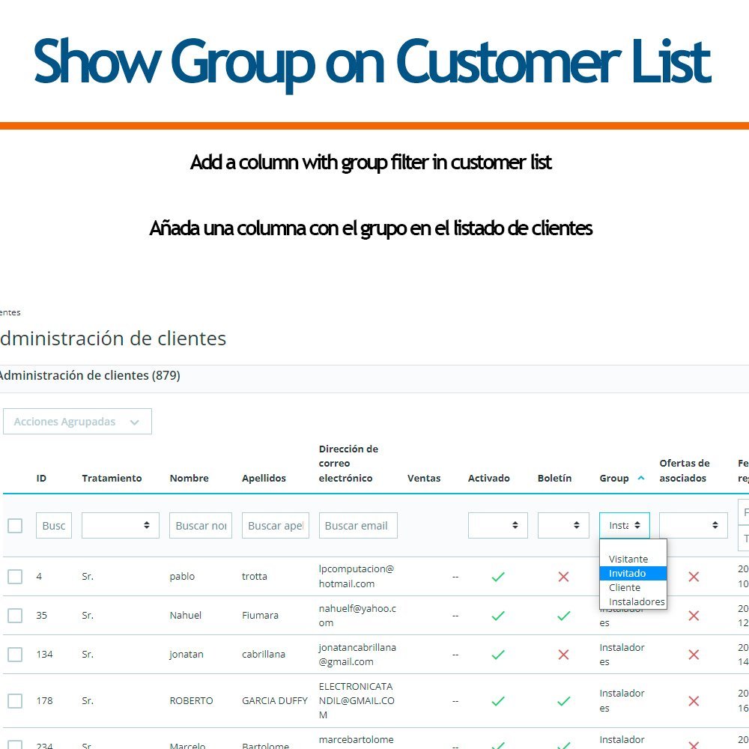Viewport: 749px width, 749px height.
Task: Open the Tratamiento filter dropdown
Action: tap(121, 526)
